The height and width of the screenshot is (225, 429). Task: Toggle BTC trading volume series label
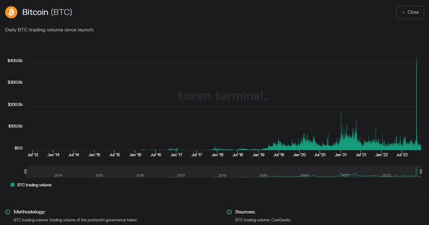pyautogui.click(x=34, y=185)
